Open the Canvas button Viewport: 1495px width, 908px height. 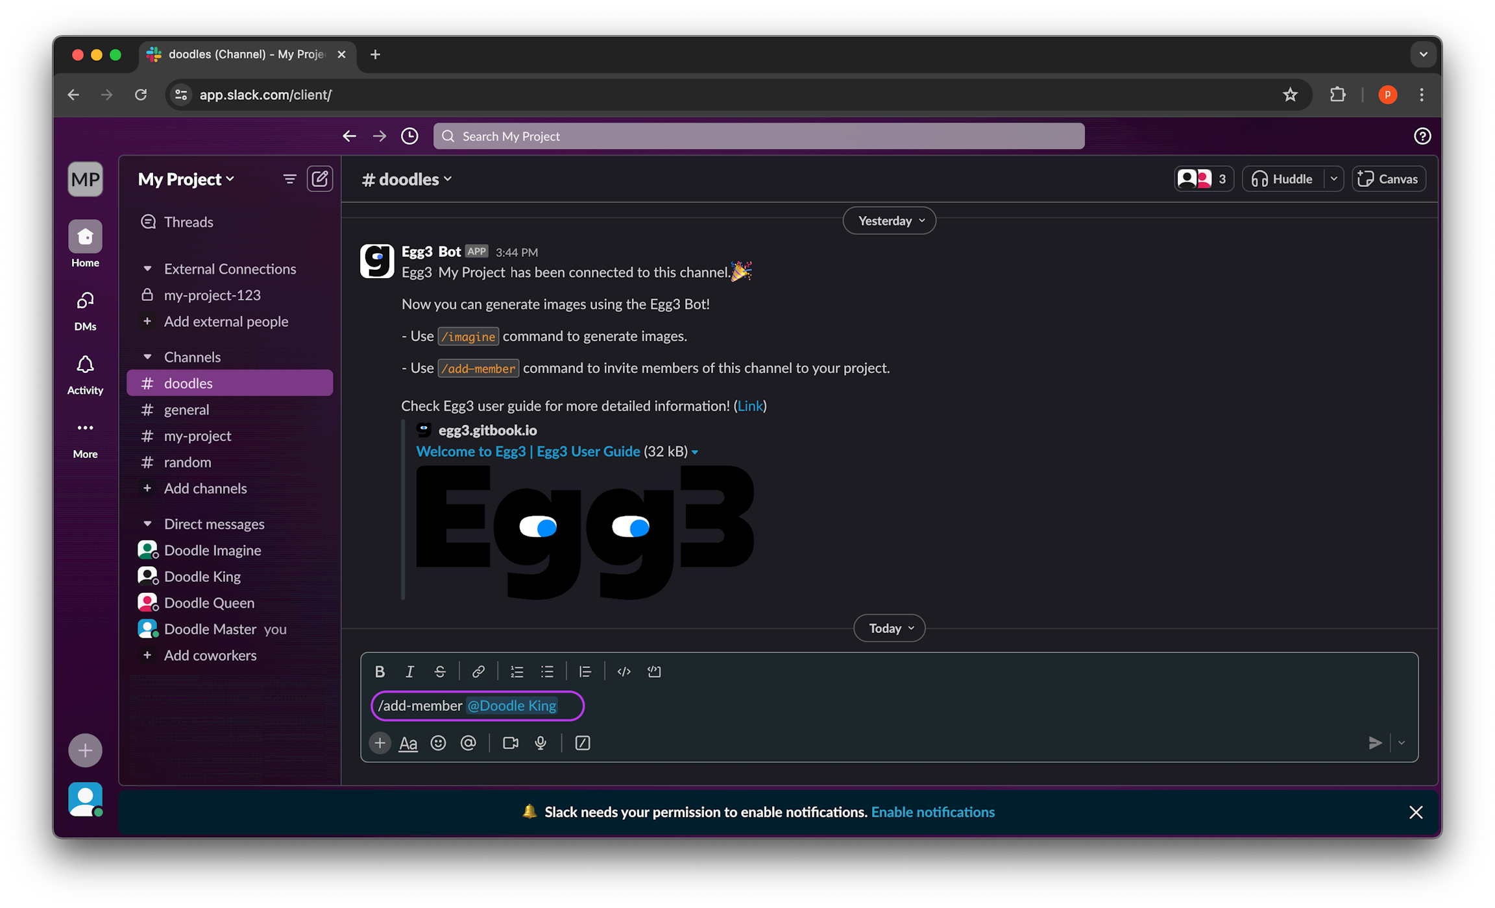click(1388, 179)
